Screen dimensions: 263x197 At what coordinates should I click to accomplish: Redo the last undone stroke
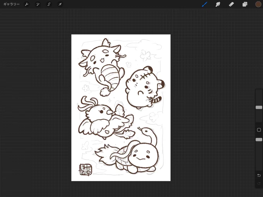259,183
